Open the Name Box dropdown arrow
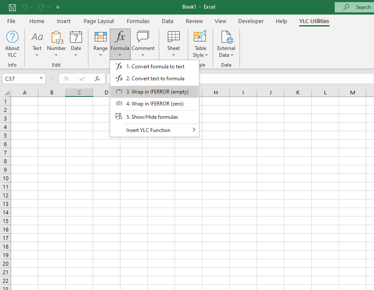The width and height of the screenshot is (374, 290). point(41,79)
